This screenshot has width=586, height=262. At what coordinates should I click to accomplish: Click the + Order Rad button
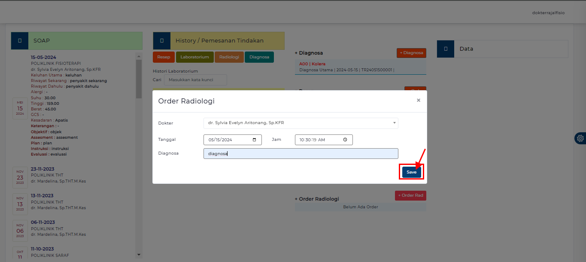coord(410,195)
